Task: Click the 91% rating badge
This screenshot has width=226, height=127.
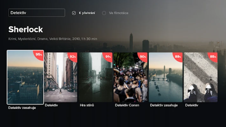Action: click(x=108, y=57)
